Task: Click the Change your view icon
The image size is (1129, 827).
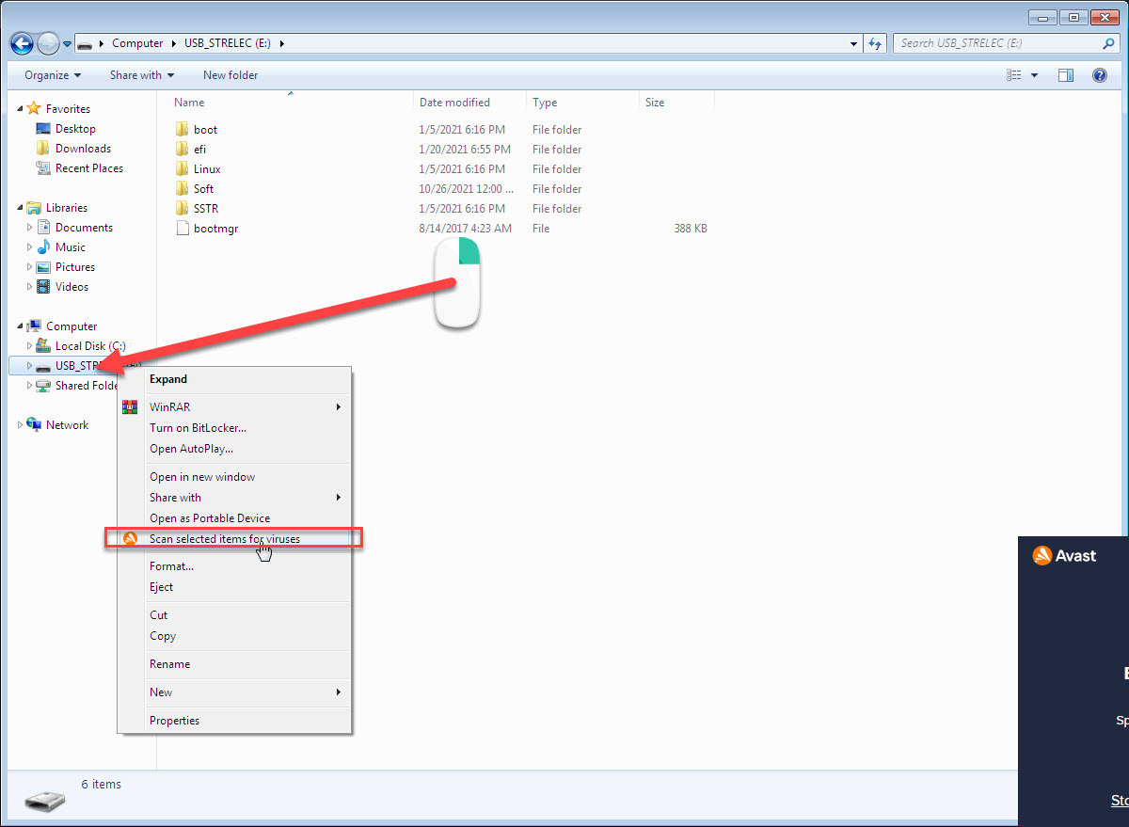Action: click(1014, 75)
